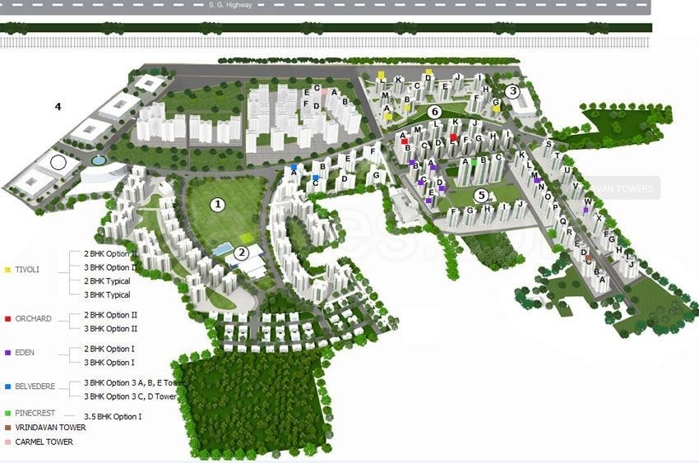This screenshot has width=699, height=463.
Task: Select the yellow Tivoli legend swatch
Action: point(7,270)
